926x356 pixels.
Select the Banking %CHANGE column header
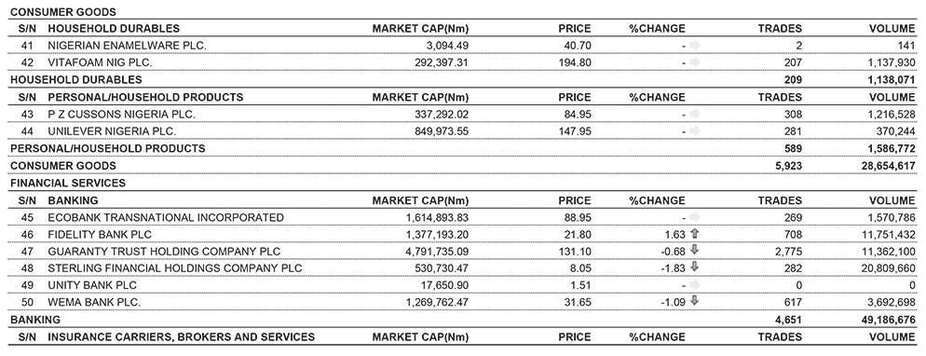[658, 200]
